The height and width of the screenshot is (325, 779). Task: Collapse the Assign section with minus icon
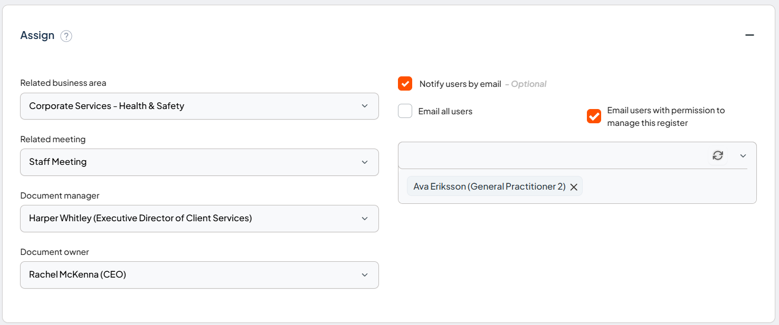pos(749,35)
